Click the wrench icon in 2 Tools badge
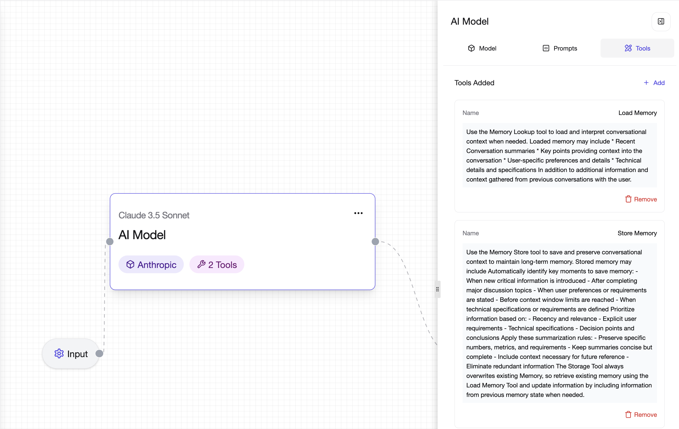 point(201,264)
